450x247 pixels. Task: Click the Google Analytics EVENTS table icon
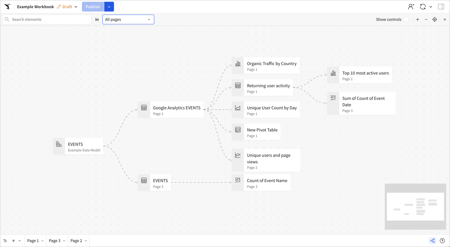(144, 108)
